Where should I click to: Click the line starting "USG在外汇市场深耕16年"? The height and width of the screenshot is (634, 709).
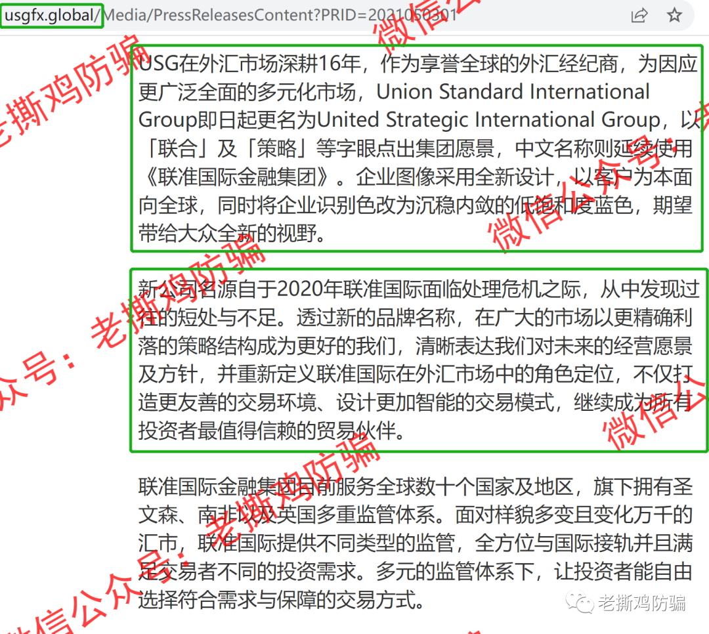tap(418, 64)
